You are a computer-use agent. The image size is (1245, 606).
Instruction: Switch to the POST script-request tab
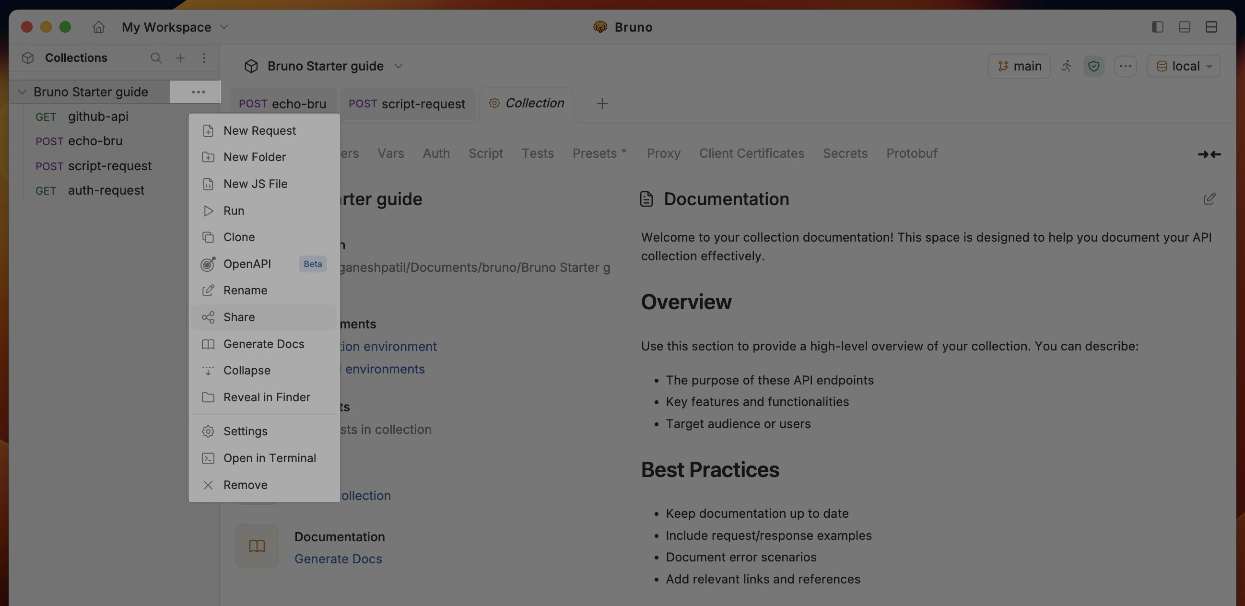coord(407,104)
